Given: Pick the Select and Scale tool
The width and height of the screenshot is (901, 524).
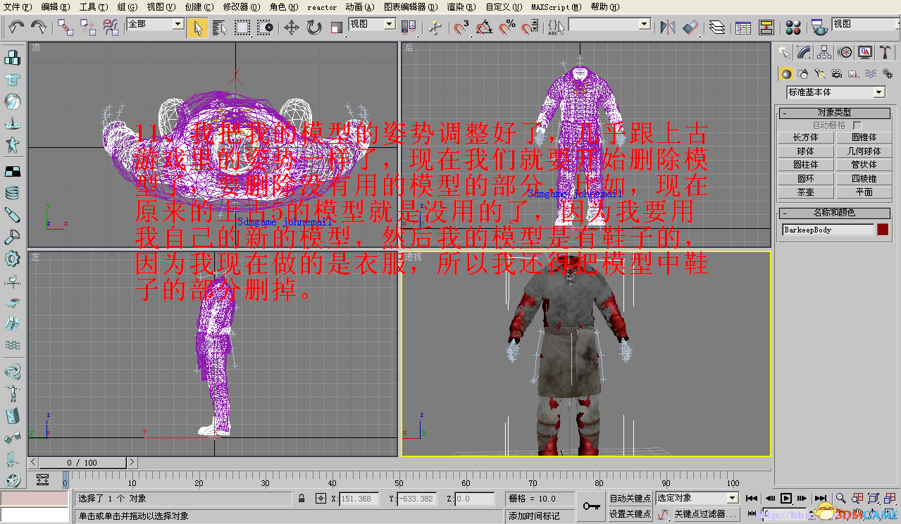Looking at the screenshot, I should pos(336,27).
